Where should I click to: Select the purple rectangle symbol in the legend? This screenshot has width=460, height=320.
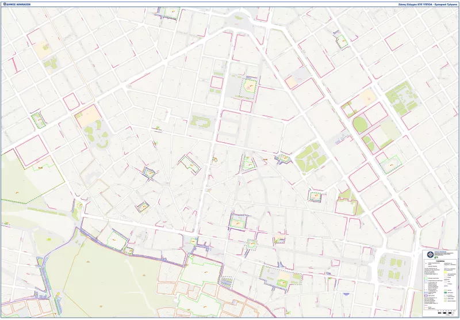(426, 295)
